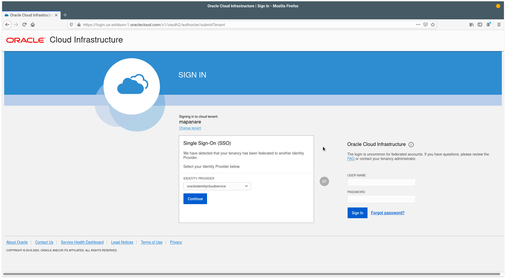The height and width of the screenshot is (279, 506).
Task: Open the Forgot password link
Action: pyautogui.click(x=388, y=213)
